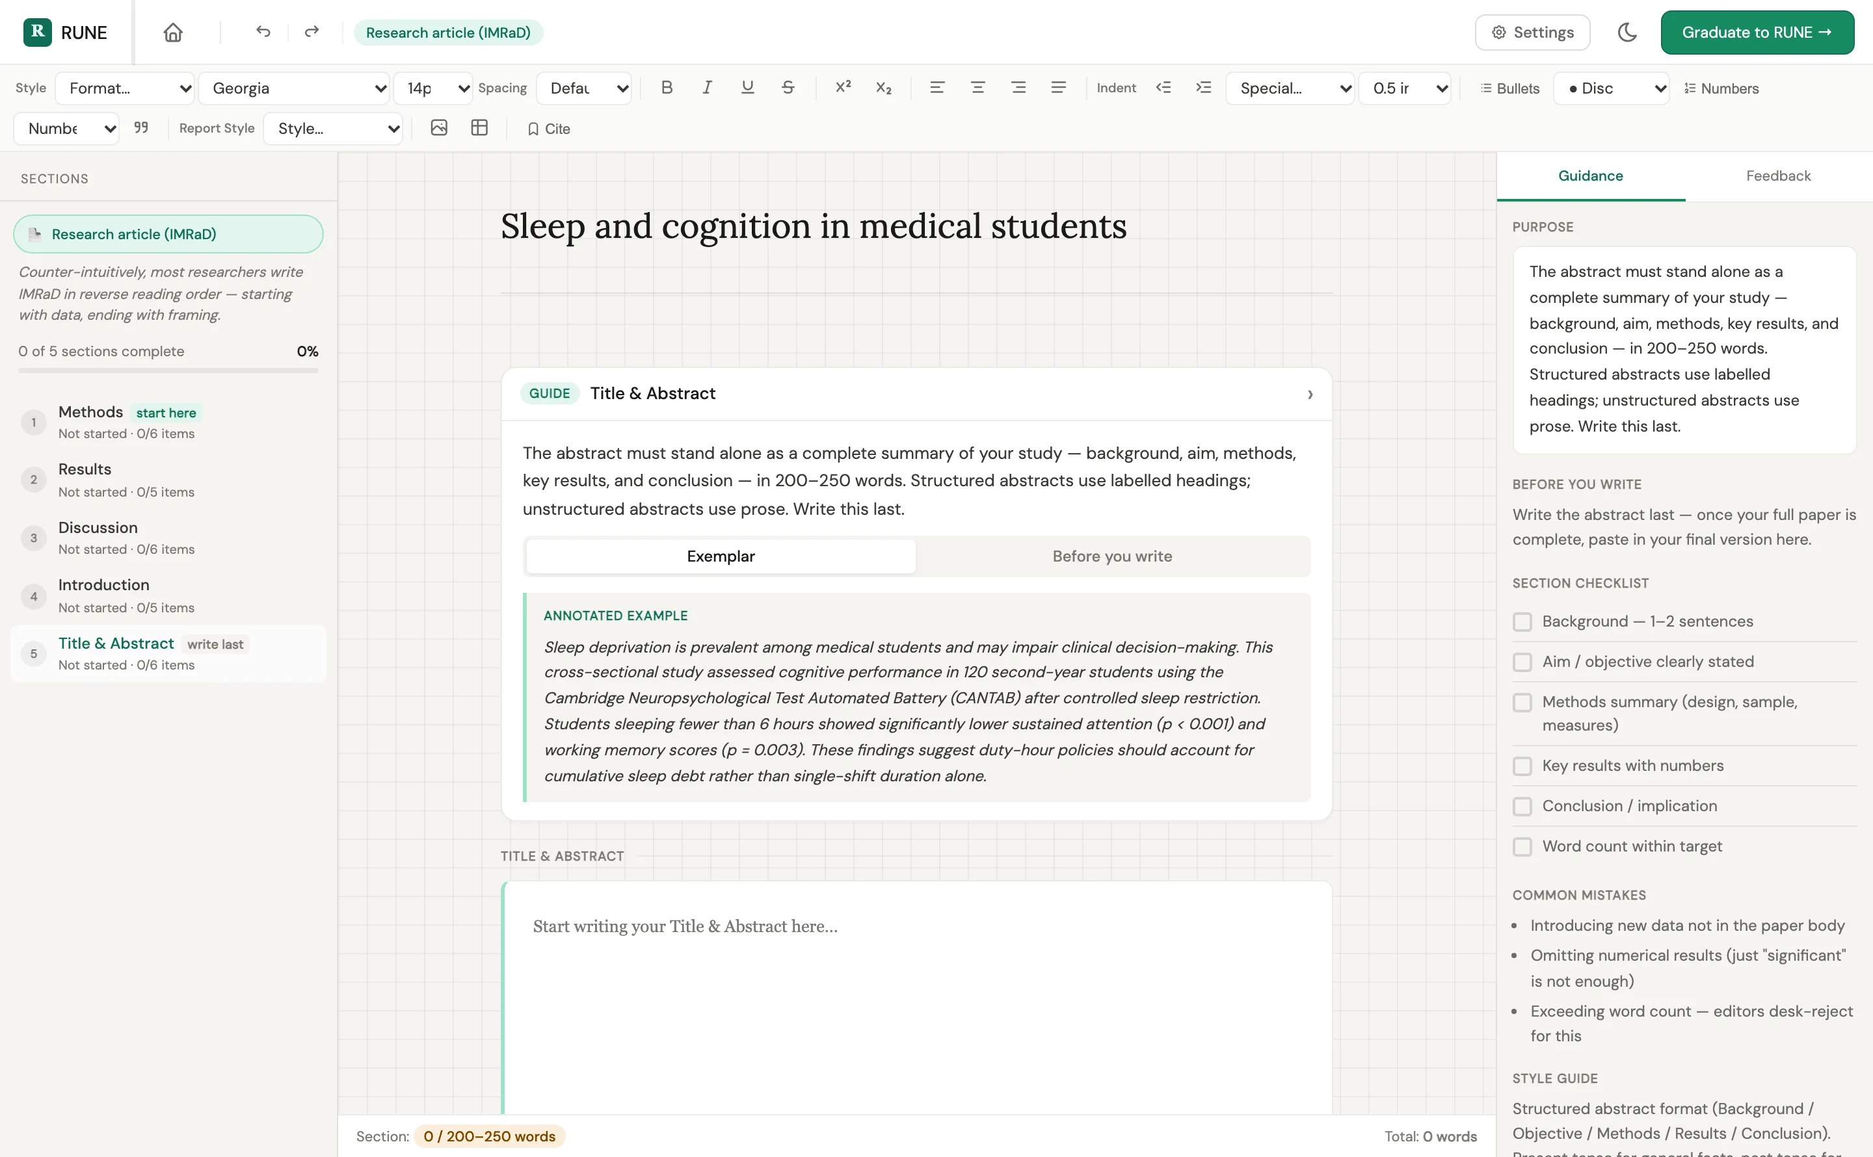Insert an image
Image resolution: width=1873 pixels, height=1157 pixels.
click(x=438, y=128)
